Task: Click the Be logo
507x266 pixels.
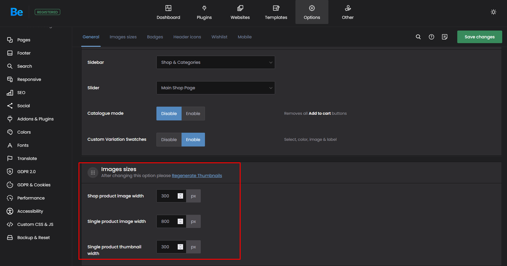Action: (x=16, y=12)
